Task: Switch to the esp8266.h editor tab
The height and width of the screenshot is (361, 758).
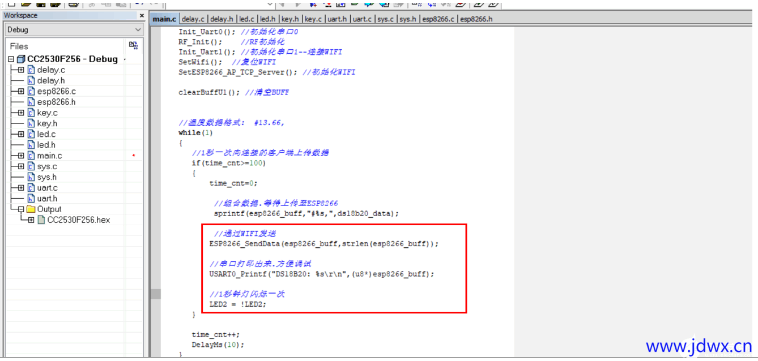Action: coord(476,19)
